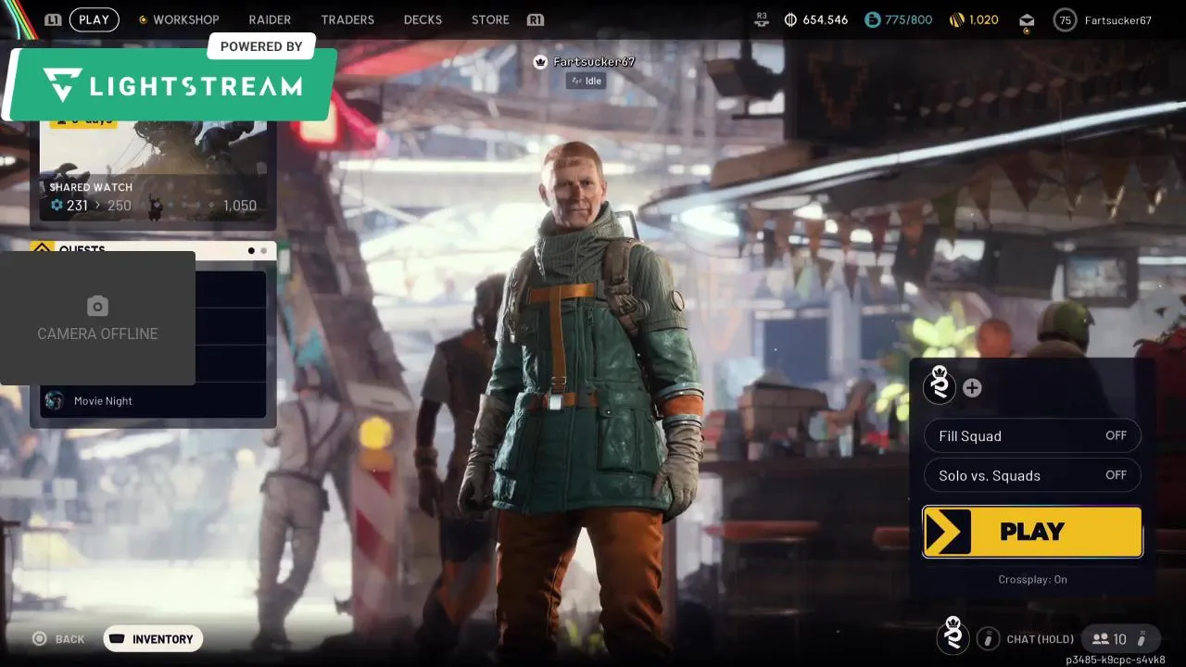
Task: Open Fartsucker67 profile name in top bar
Action: pyautogui.click(x=1117, y=19)
